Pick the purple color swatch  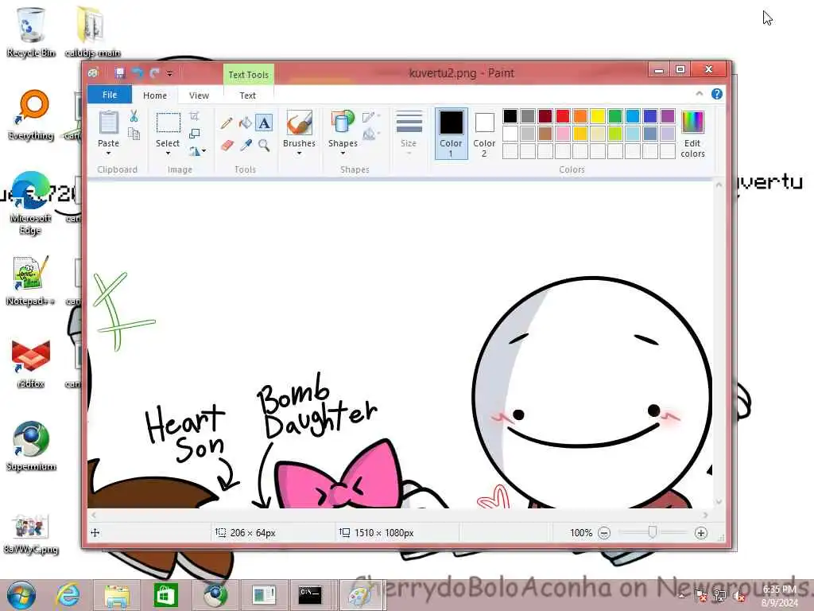pos(668,116)
